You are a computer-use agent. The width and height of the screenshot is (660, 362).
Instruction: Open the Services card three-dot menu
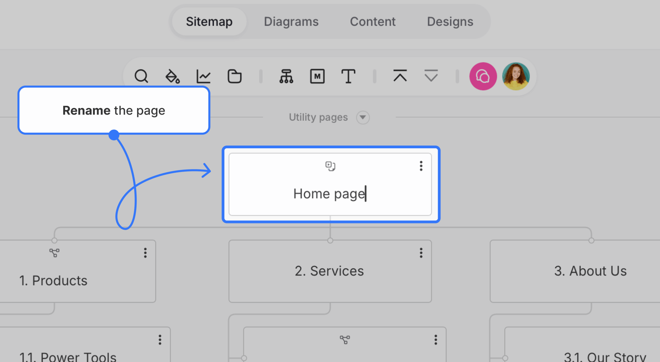421,253
